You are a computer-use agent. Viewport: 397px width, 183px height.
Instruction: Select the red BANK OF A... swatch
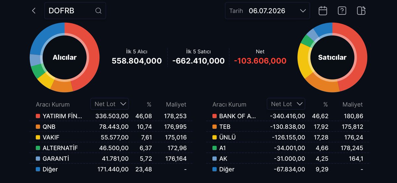[x=214, y=116]
